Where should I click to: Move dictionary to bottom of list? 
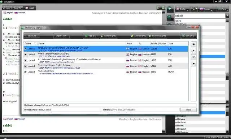coord(193,64)
